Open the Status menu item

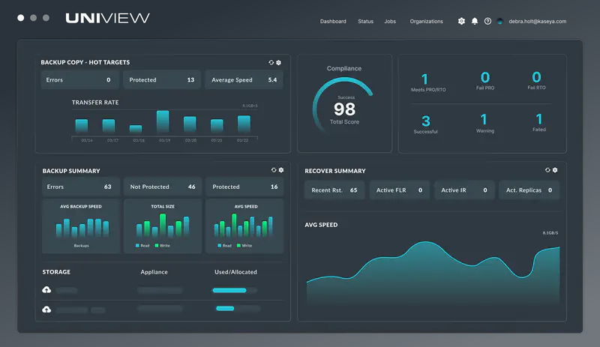pyautogui.click(x=365, y=22)
